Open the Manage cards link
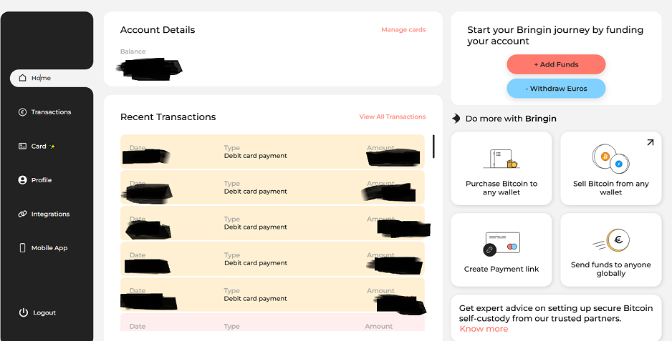Viewport: 672px width, 341px height. tap(403, 30)
